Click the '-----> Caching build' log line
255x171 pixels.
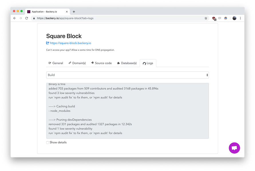tap(62, 106)
